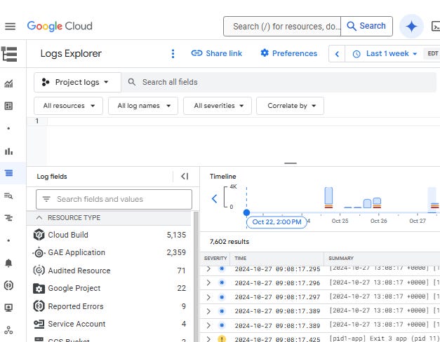Viewport: 440px width, 342px height.
Task: Open the main navigation hamburger menu
Action: pyautogui.click(x=11, y=27)
